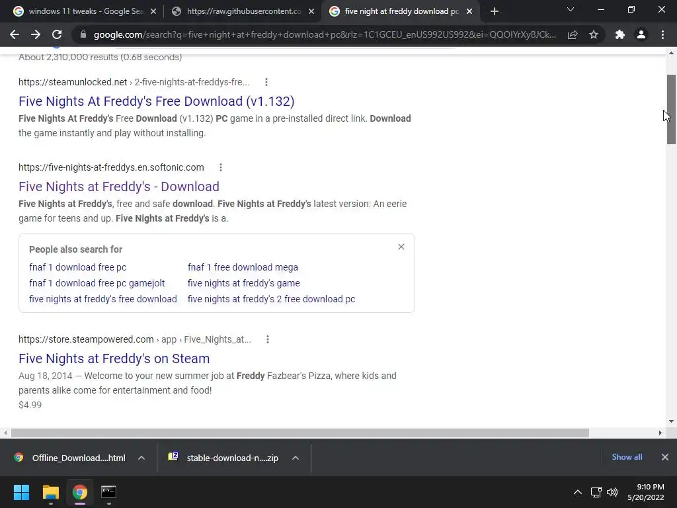This screenshot has width=677, height=508.
Task: Click the horizontal scrollbar thumb
Action: pos(300,433)
